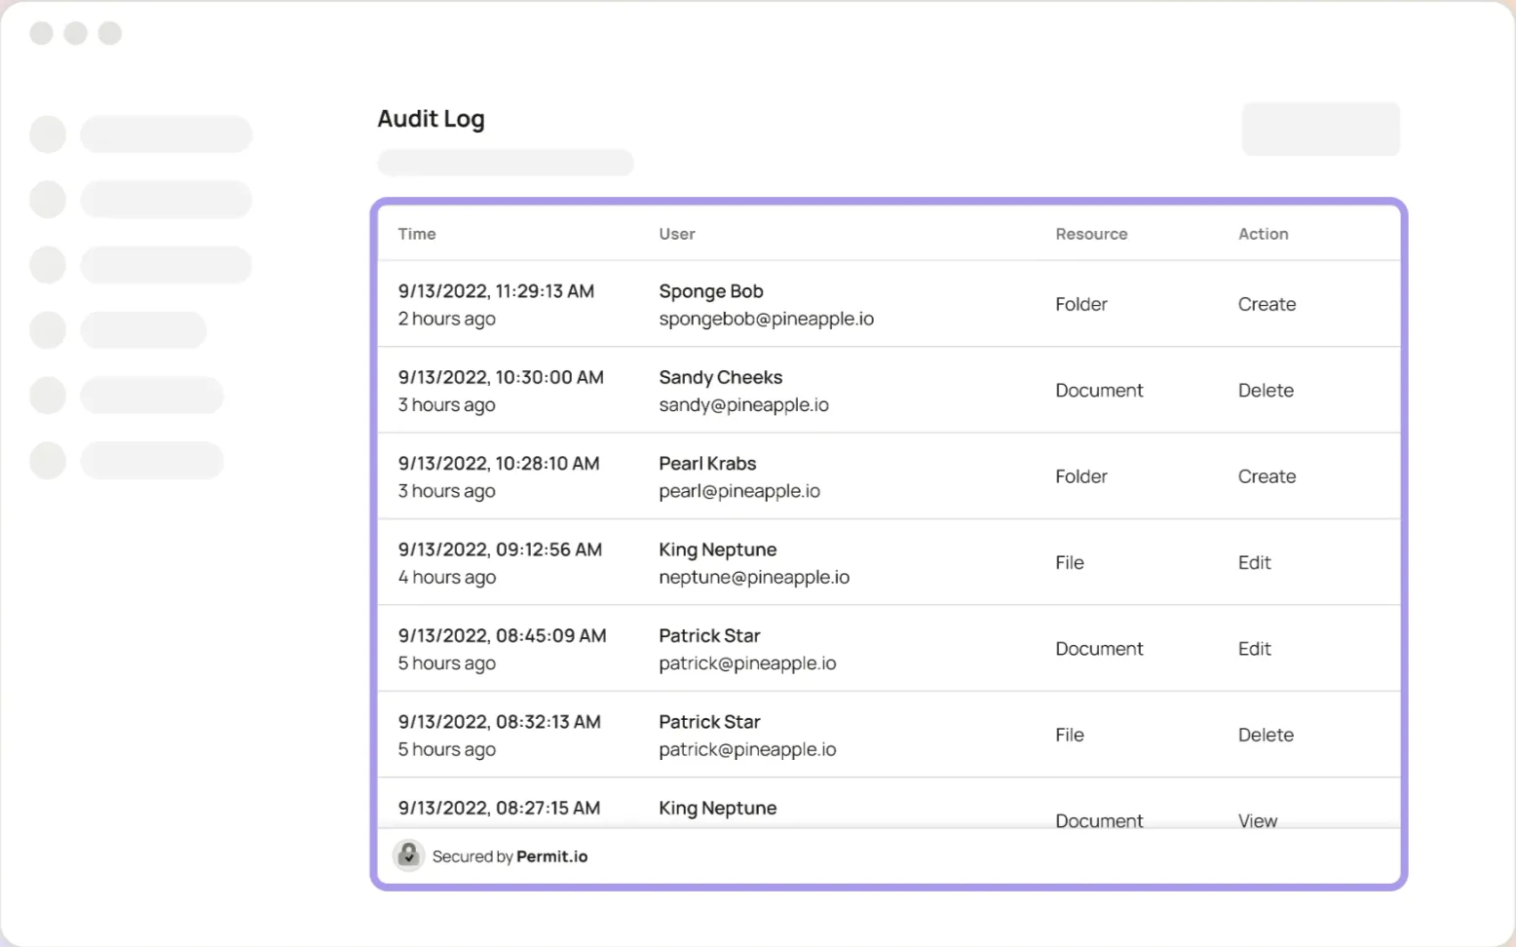Screen dimensions: 1516x947
Task: Click Pearl Krabs entry's Create action
Action: click(x=1267, y=476)
